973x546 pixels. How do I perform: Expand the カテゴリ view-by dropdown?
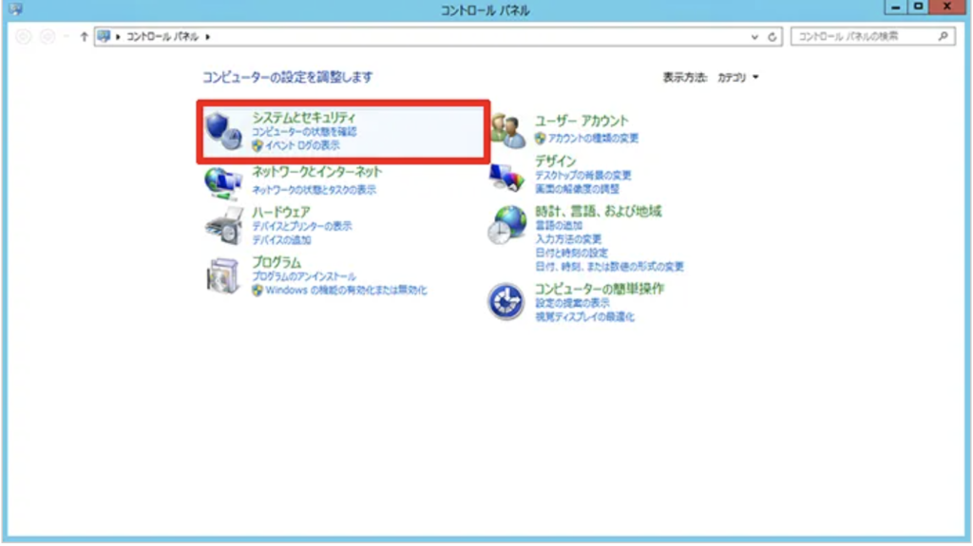(x=738, y=78)
